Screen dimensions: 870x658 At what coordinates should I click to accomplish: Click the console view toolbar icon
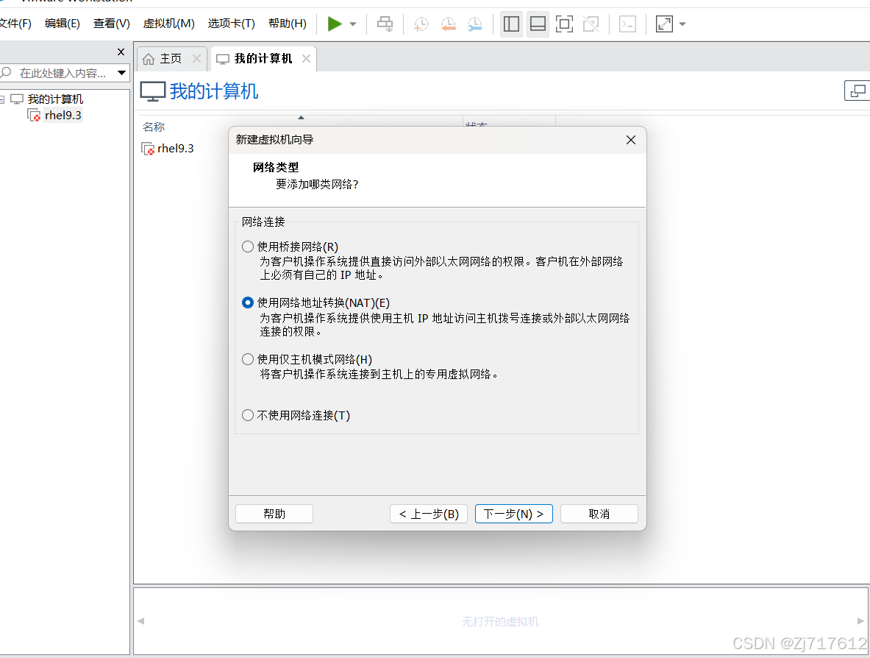(x=627, y=24)
